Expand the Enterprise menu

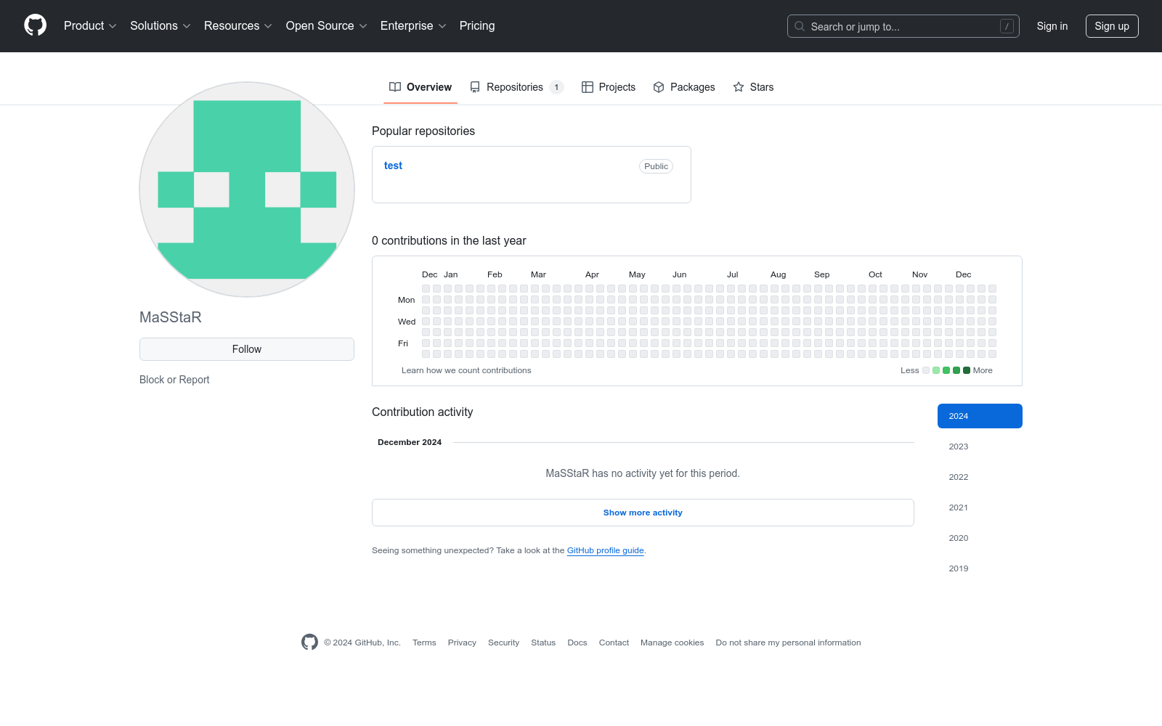(413, 26)
